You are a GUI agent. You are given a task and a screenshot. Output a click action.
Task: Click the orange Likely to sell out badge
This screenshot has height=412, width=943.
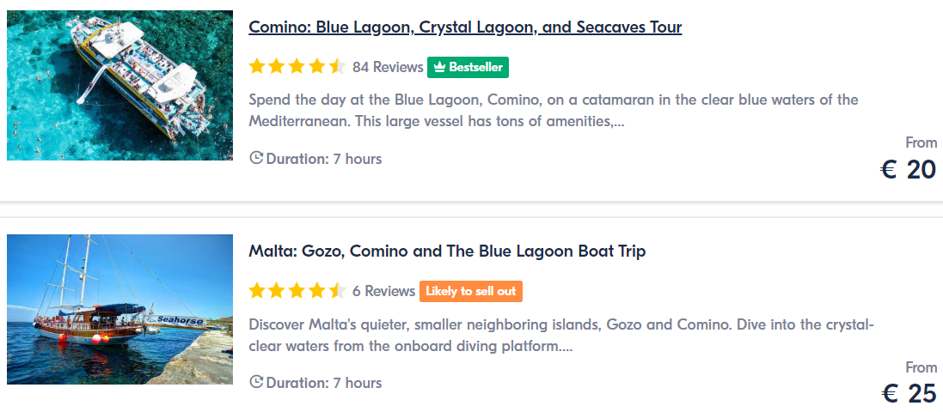[x=471, y=291]
